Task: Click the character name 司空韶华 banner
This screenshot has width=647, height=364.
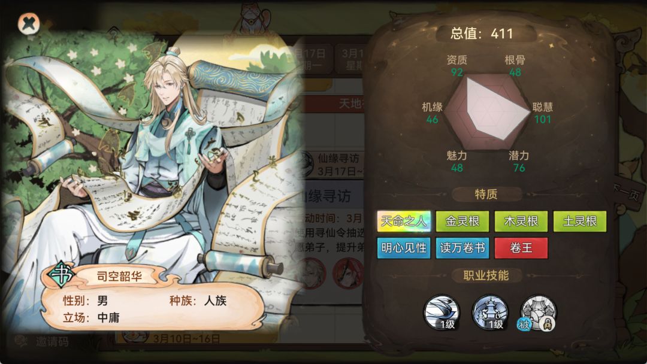Action: [x=119, y=276]
